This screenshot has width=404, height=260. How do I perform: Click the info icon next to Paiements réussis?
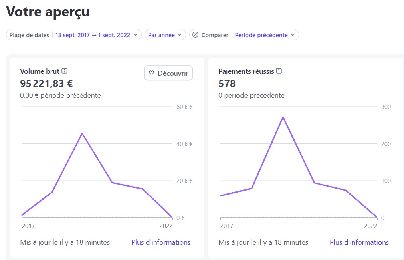click(x=279, y=71)
